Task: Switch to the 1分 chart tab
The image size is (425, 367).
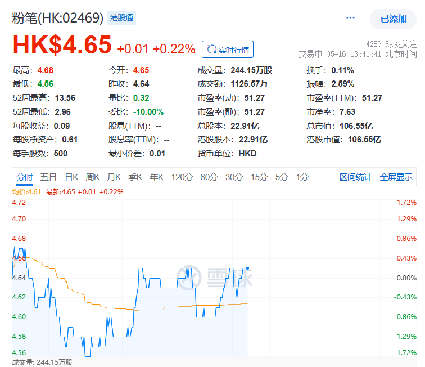Action: [x=302, y=177]
